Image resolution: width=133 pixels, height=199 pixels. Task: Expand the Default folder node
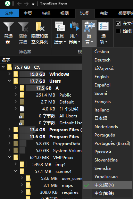16,101
